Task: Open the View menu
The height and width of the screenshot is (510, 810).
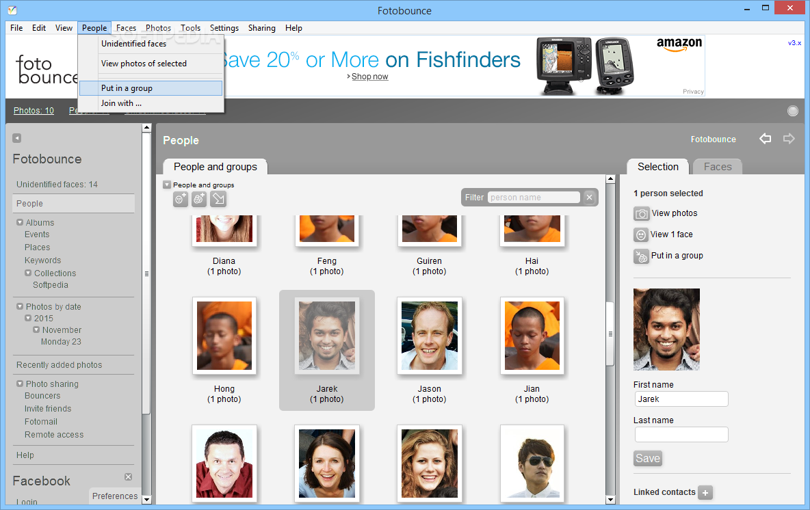Action: [x=64, y=28]
